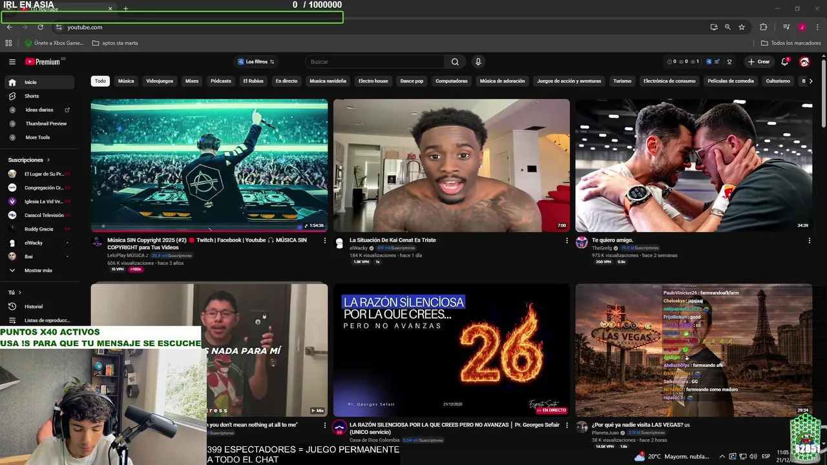Image resolution: width=827 pixels, height=465 pixels.
Task: Click the zoom magnifier icon in address bar
Action: pyautogui.click(x=728, y=27)
